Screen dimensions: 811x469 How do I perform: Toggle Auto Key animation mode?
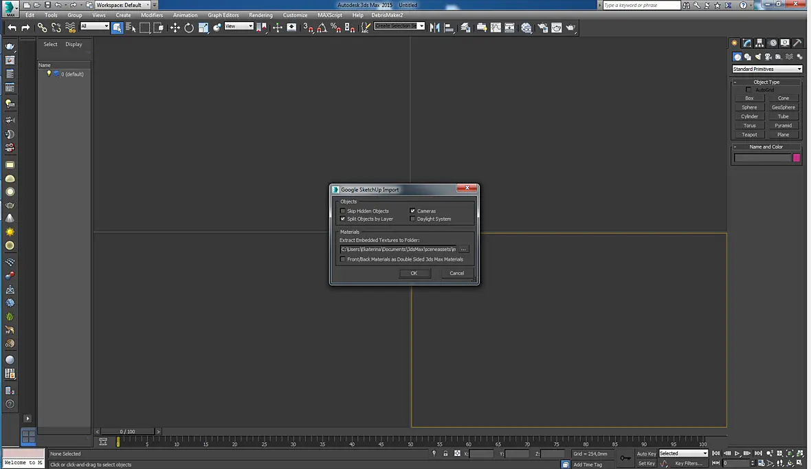pyautogui.click(x=646, y=453)
